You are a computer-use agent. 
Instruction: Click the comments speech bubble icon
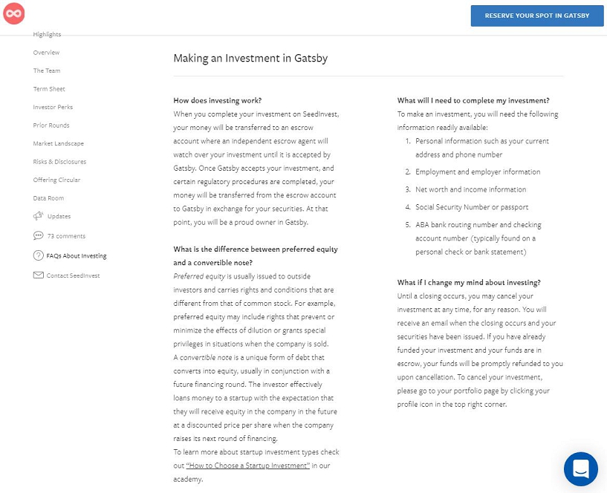tap(38, 235)
